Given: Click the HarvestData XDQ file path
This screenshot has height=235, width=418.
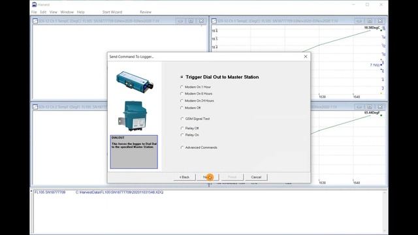Looking at the screenshot, I should 120,192.
